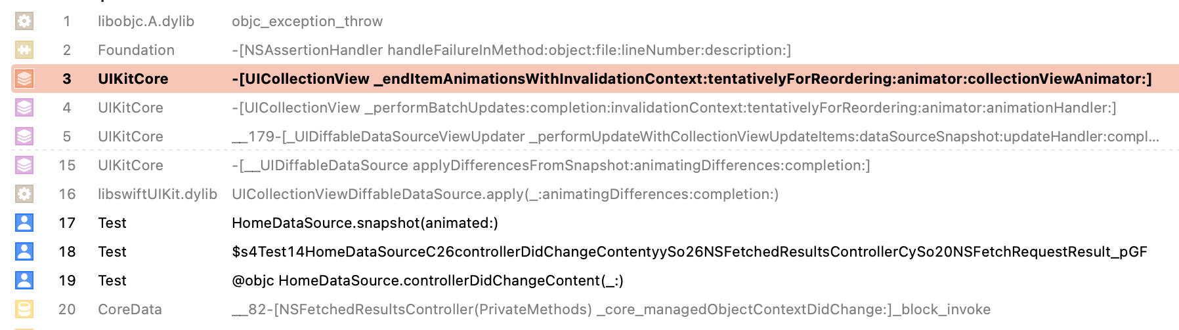
Task: Select the mangled $s4Test14HomeDataSource frame
Action: [689, 251]
